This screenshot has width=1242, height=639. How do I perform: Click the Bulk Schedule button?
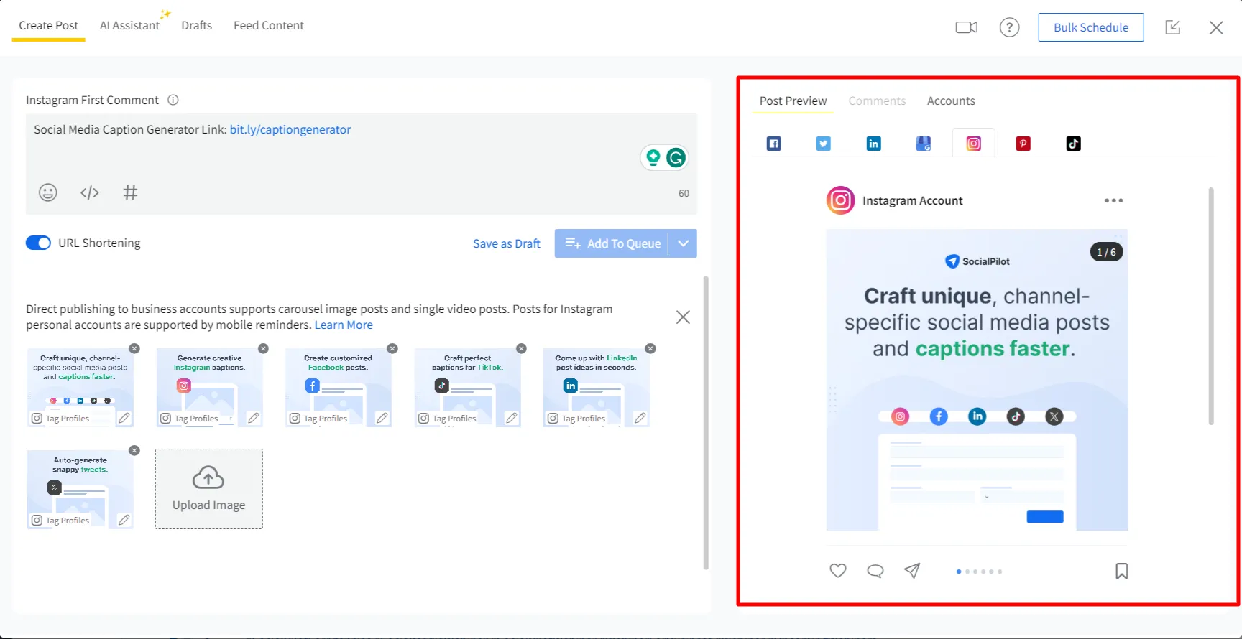[x=1090, y=27]
